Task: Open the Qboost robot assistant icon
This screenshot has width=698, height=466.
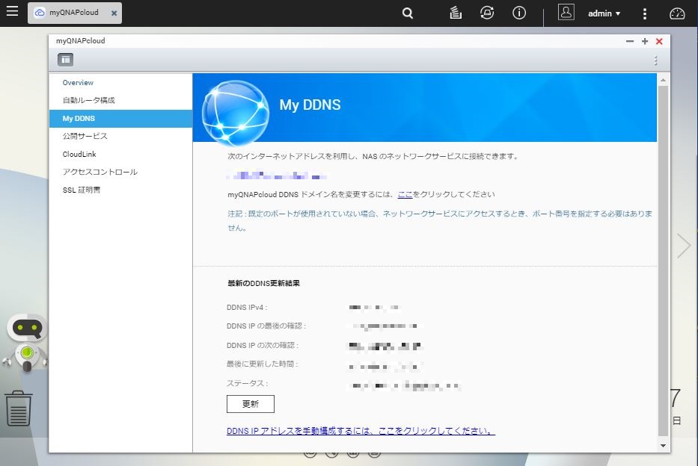Action: (x=27, y=343)
